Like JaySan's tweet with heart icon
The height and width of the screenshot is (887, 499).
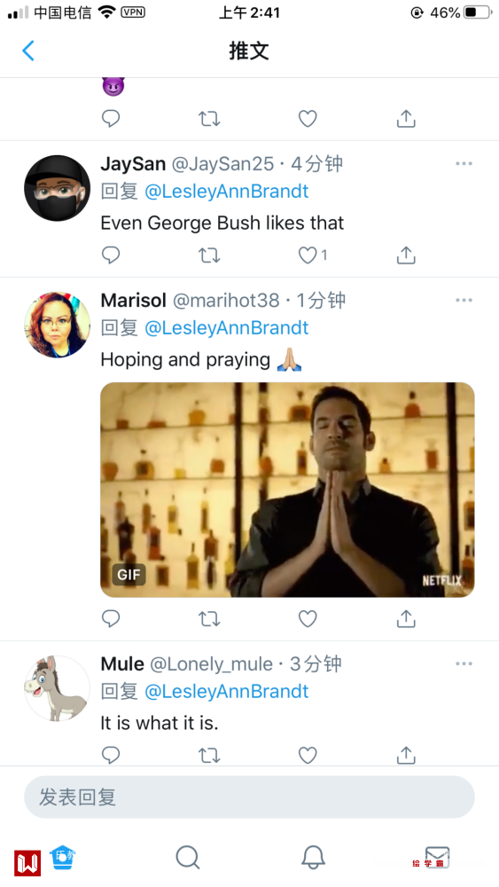pos(308,255)
